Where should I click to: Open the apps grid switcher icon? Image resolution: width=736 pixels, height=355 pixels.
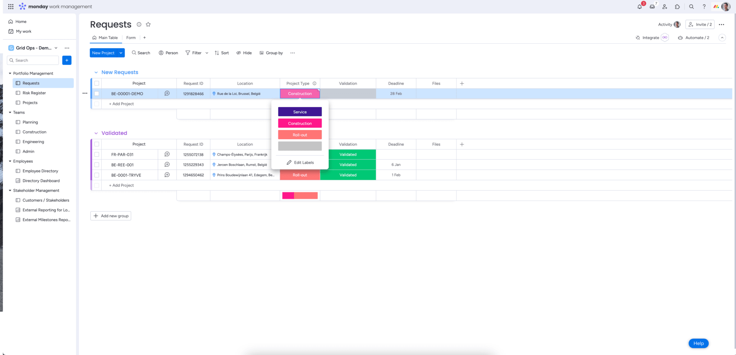[x=11, y=7]
